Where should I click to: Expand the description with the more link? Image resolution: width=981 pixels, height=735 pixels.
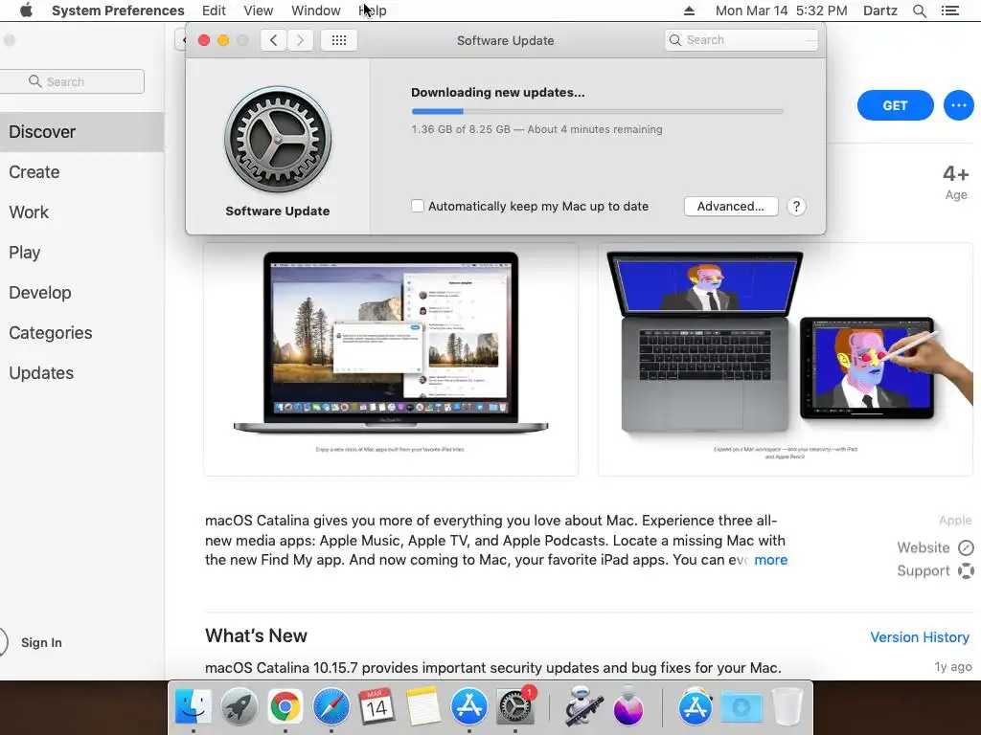click(x=771, y=560)
